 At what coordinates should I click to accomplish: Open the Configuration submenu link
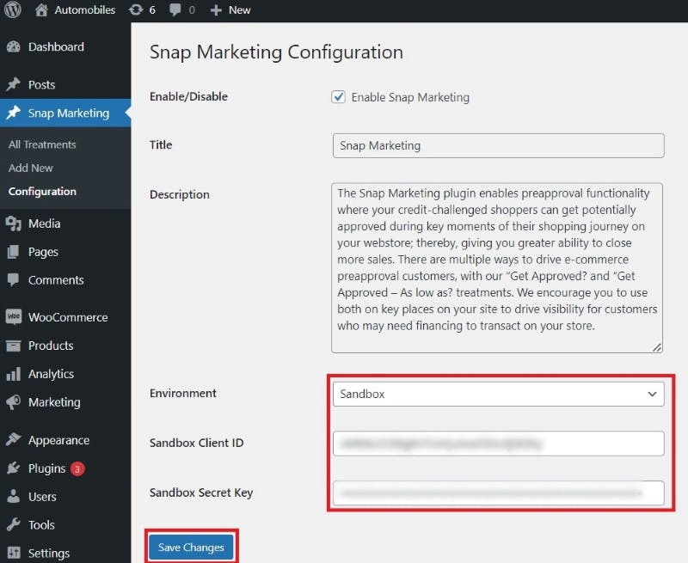(42, 192)
